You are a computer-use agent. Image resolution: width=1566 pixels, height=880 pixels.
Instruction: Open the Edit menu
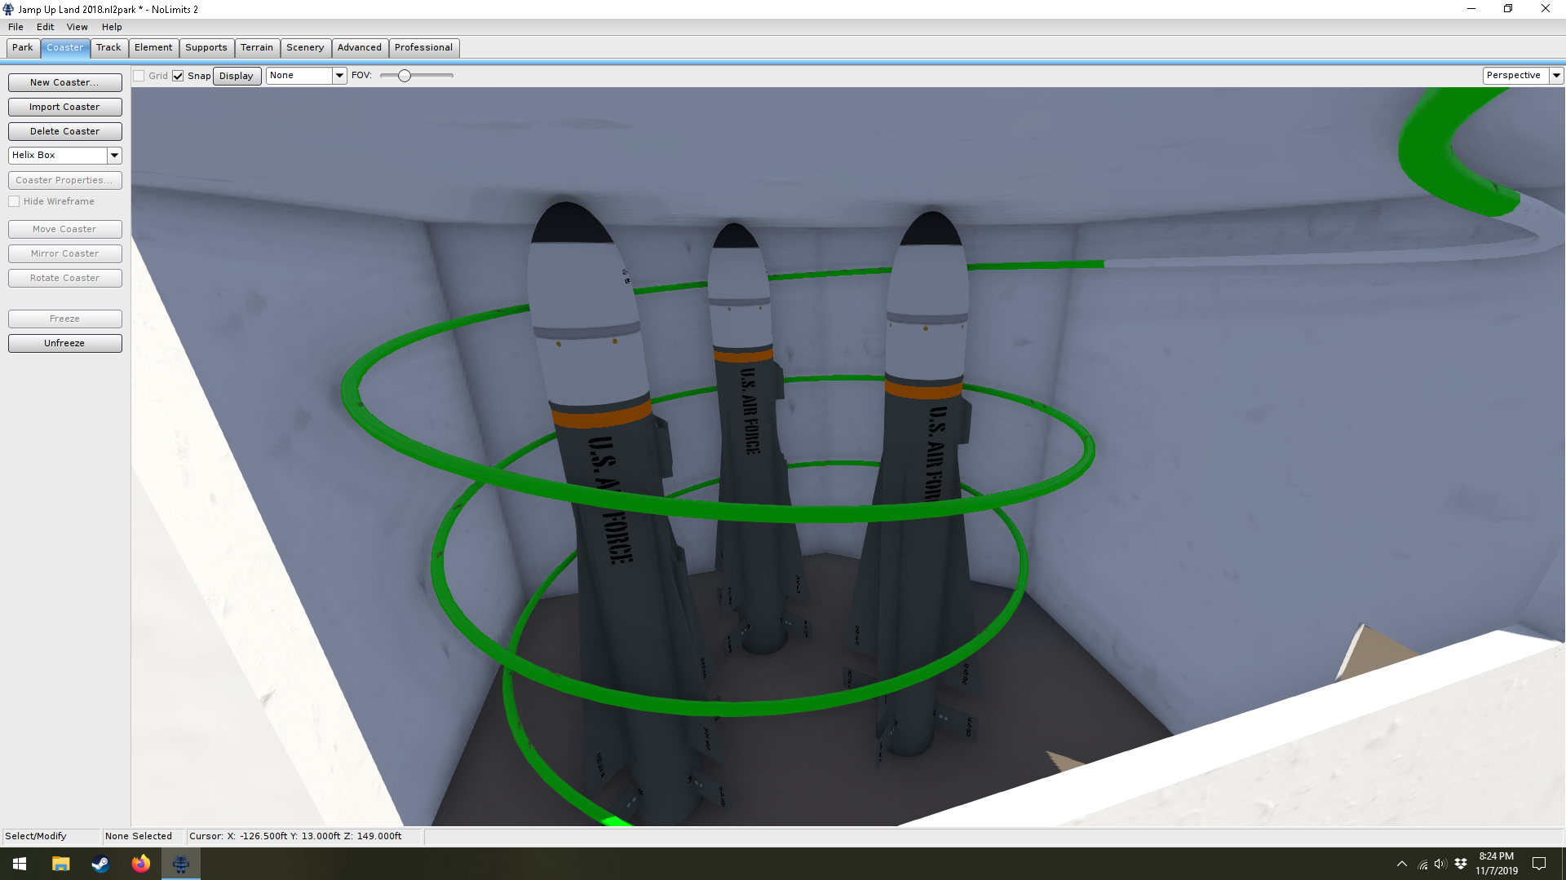pos(45,27)
